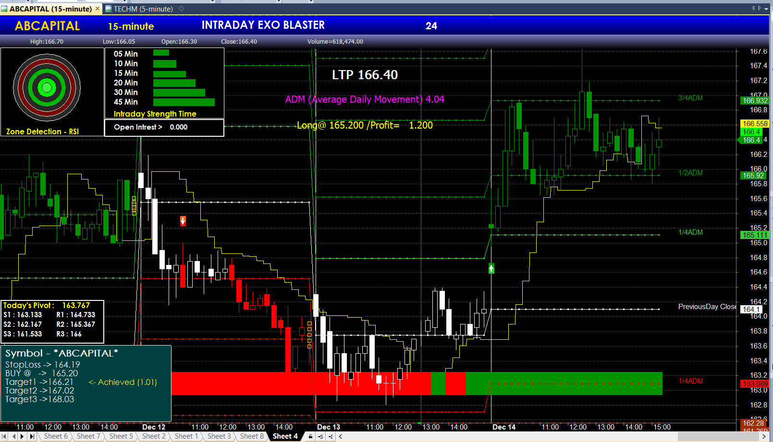Image resolution: width=773 pixels, height=442 pixels.
Task: Click the green up arrow buy signal
Action: 491,268
